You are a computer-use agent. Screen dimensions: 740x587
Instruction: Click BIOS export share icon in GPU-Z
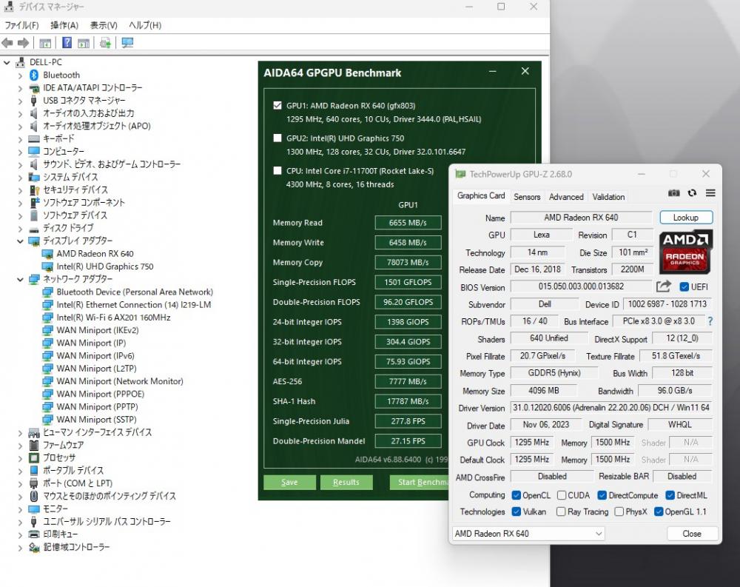(664, 286)
